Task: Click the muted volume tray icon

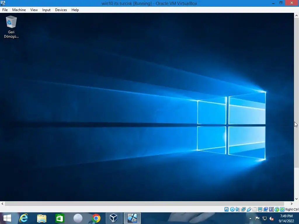Action: [x=272, y=218]
